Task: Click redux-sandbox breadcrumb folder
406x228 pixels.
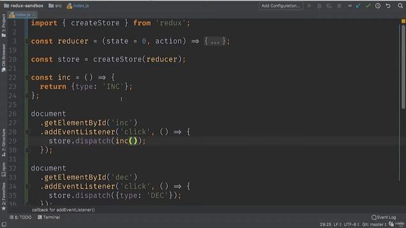Action: [x=23, y=6]
